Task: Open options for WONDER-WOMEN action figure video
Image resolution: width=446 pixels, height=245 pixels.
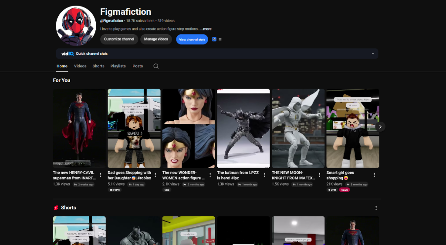Action: tap(210, 175)
